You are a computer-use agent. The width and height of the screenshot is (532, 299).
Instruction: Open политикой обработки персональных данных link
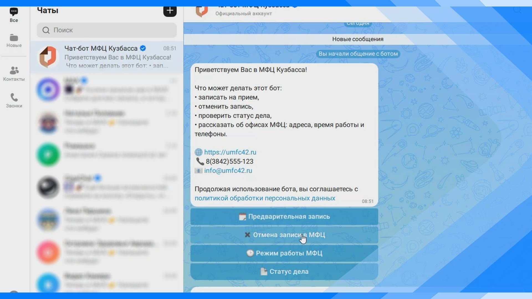265,198
